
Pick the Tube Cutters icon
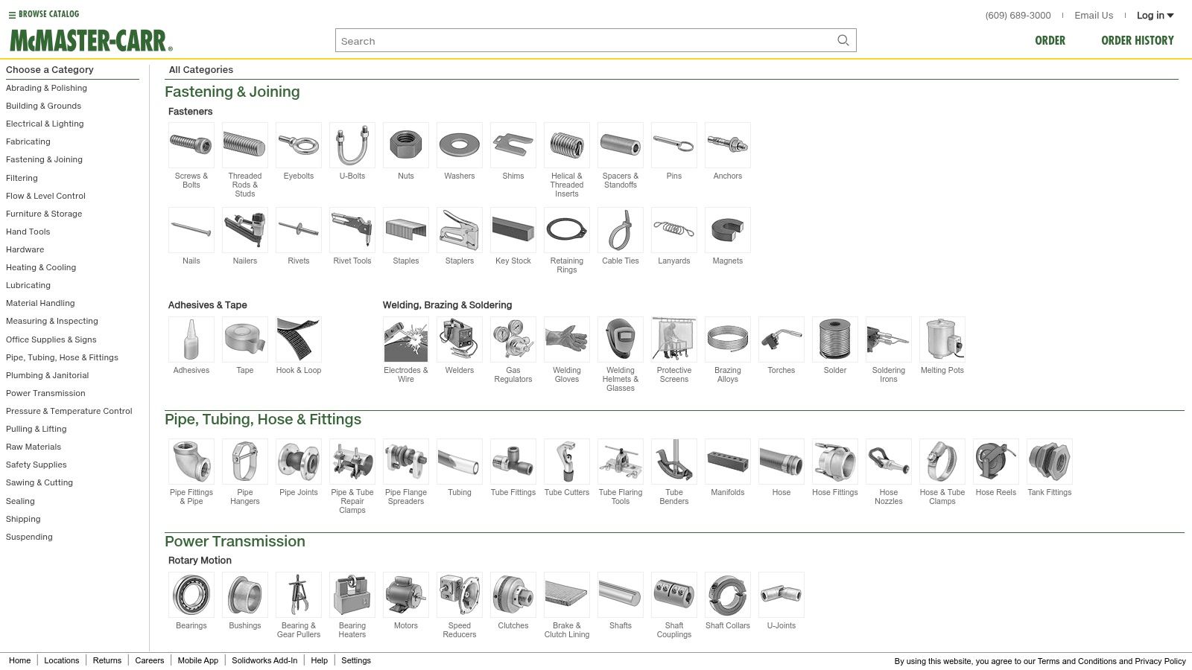[x=567, y=462]
